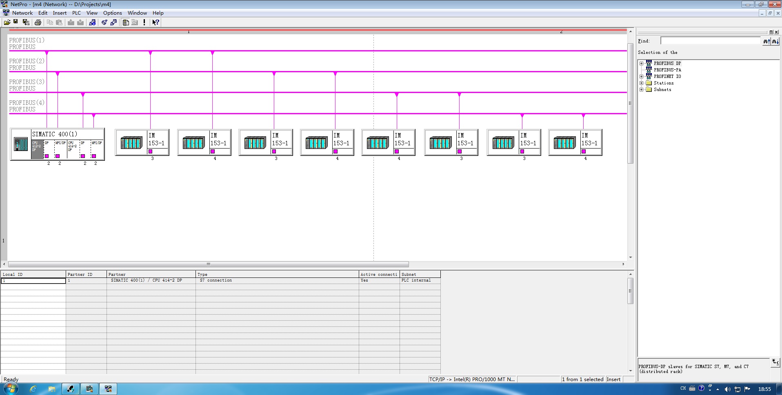Select the PROFIBUS DP tree item
782x395 pixels.
[x=667, y=64]
